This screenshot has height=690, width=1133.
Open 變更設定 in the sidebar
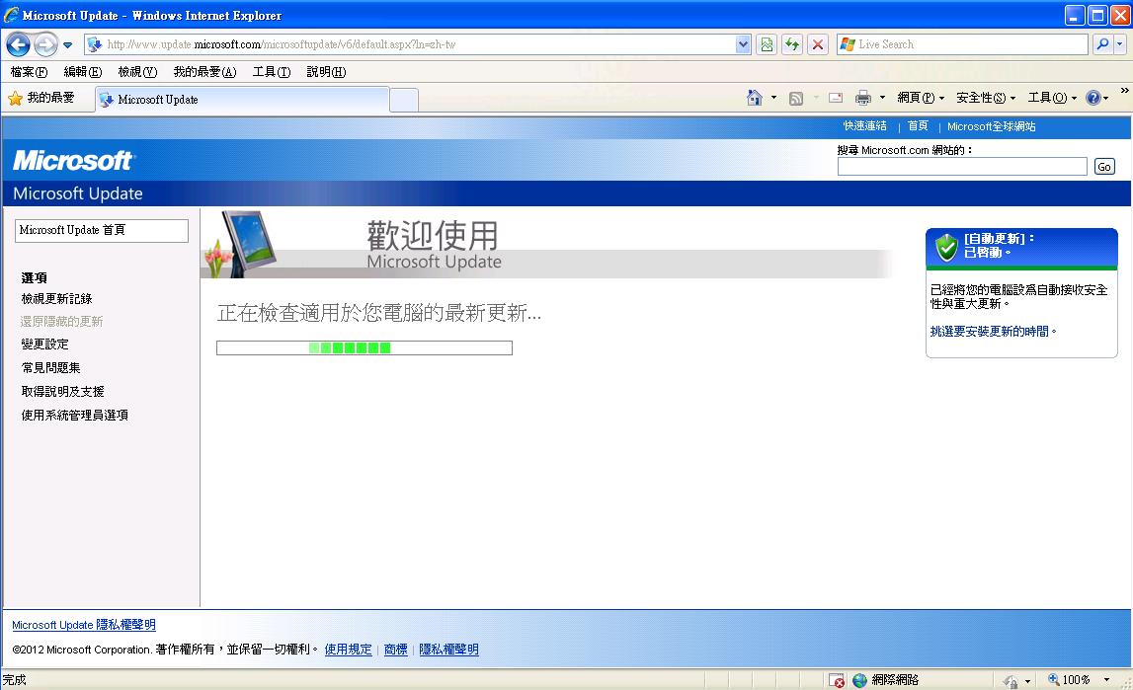[x=44, y=345]
